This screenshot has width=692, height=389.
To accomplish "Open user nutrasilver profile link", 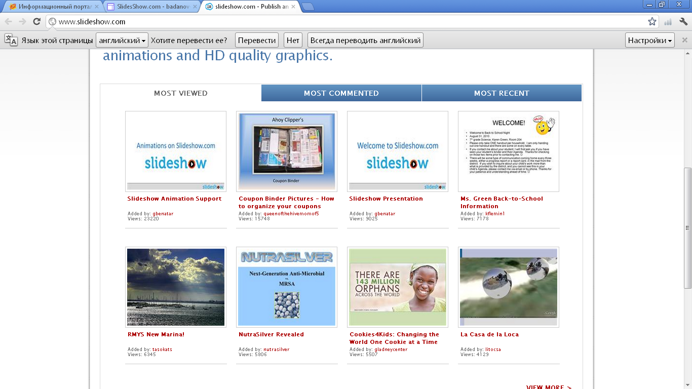I will (x=277, y=349).
